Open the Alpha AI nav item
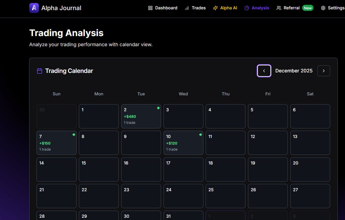This screenshot has width=345, height=220. pos(225,8)
